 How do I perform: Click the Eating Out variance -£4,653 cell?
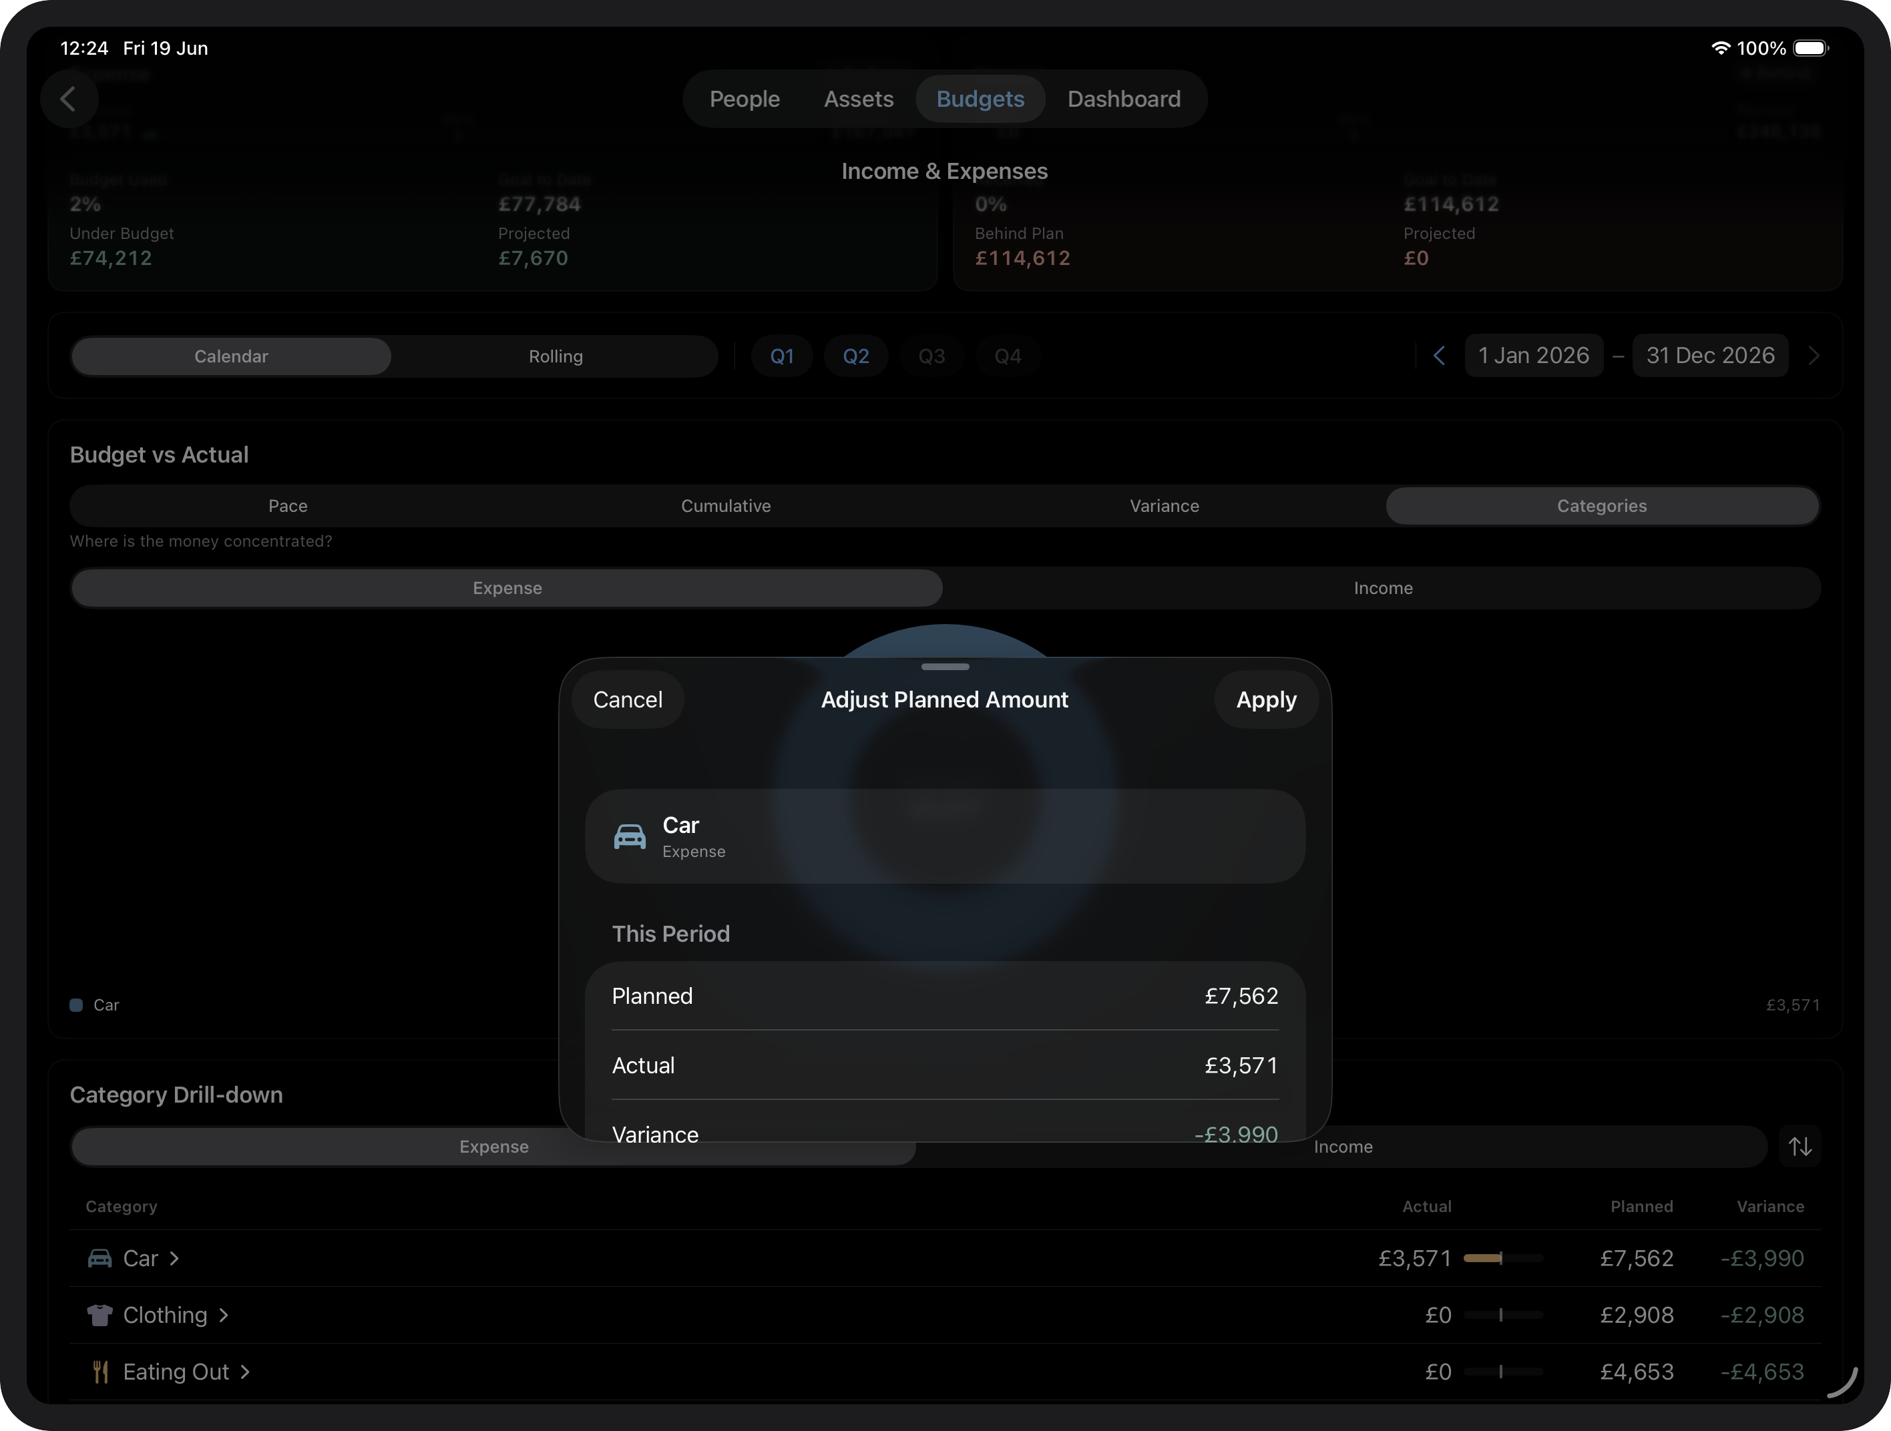[x=1762, y=1372]
